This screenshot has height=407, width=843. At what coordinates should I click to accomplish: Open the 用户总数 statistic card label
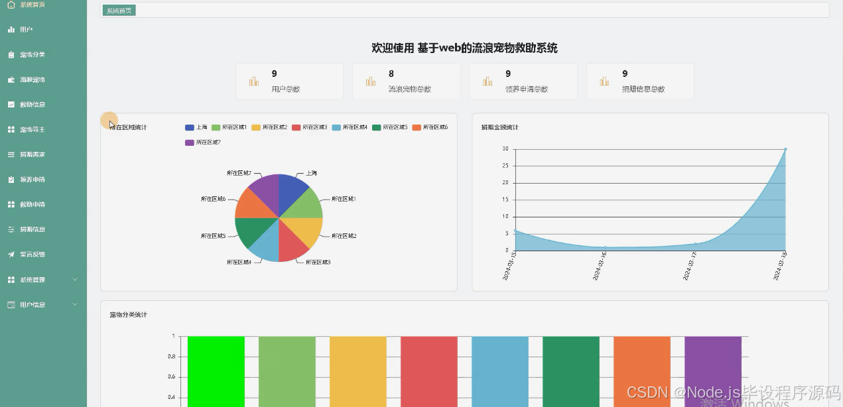coord(286,89)
